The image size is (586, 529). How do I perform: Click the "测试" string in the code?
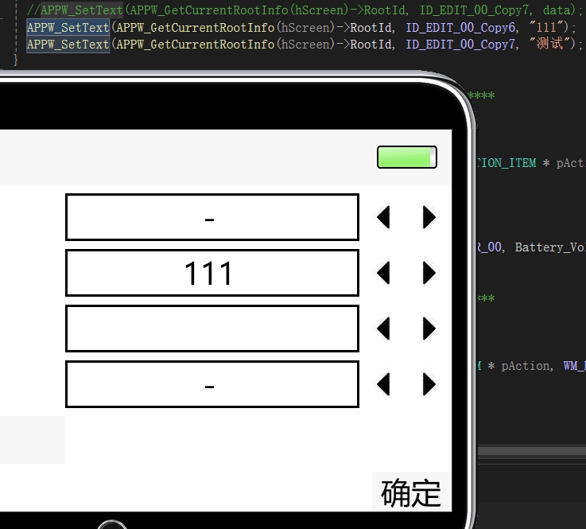point(549,44)
